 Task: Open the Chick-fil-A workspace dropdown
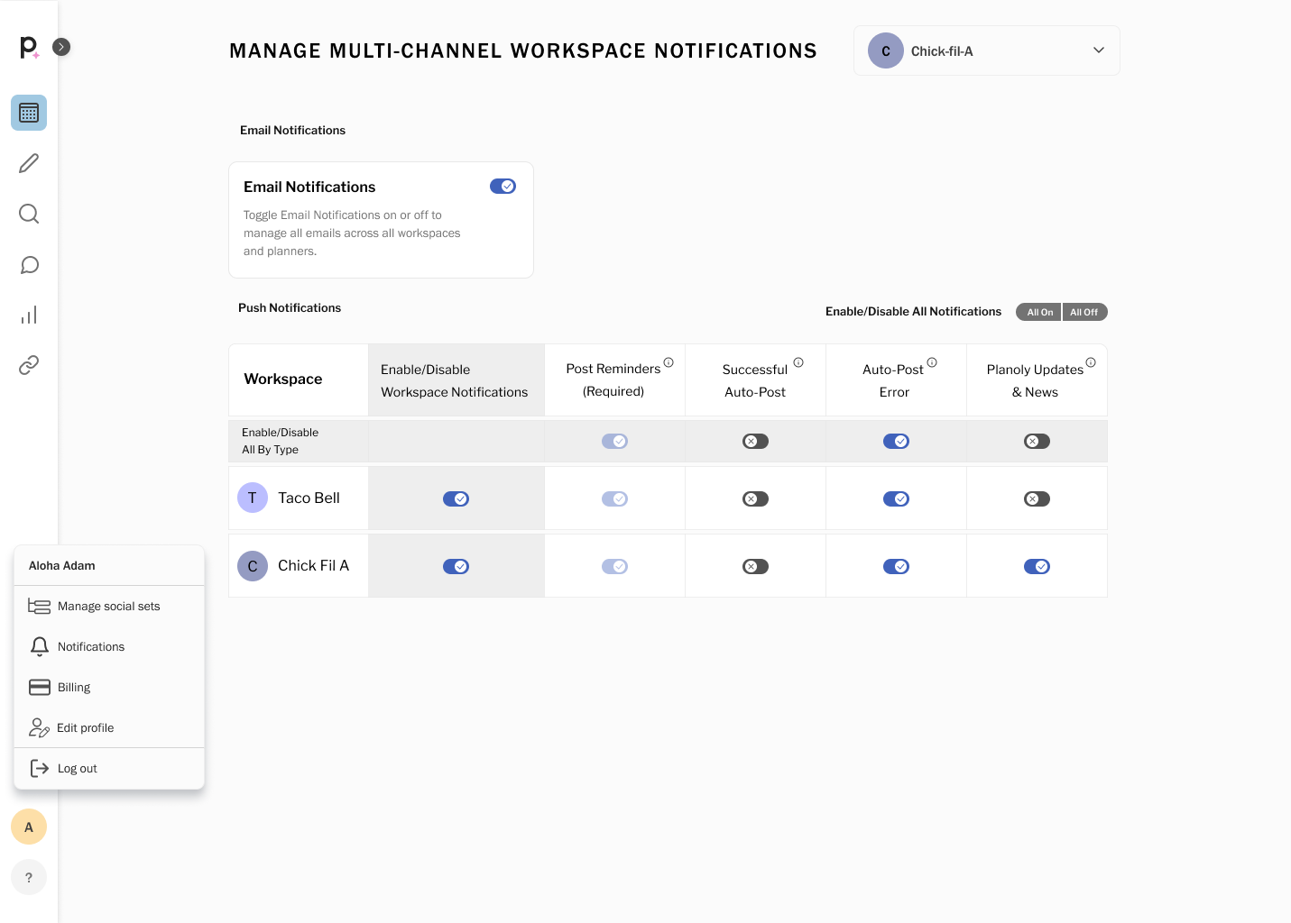coord(986,50)
